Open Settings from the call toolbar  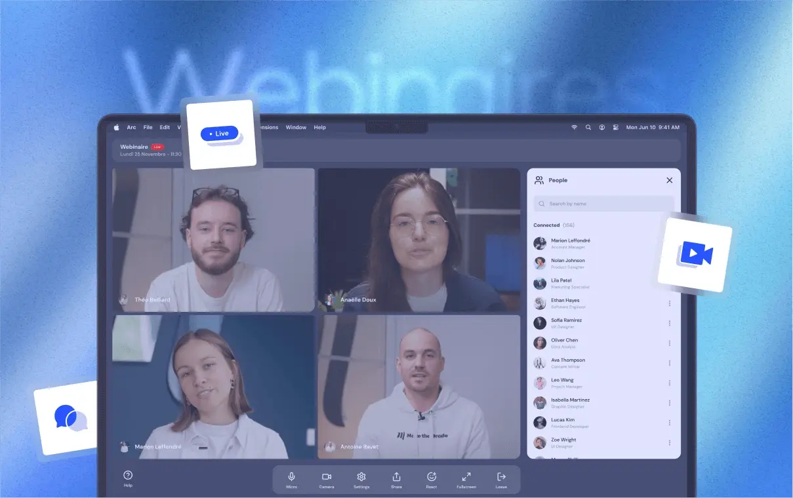click(361, 480)
